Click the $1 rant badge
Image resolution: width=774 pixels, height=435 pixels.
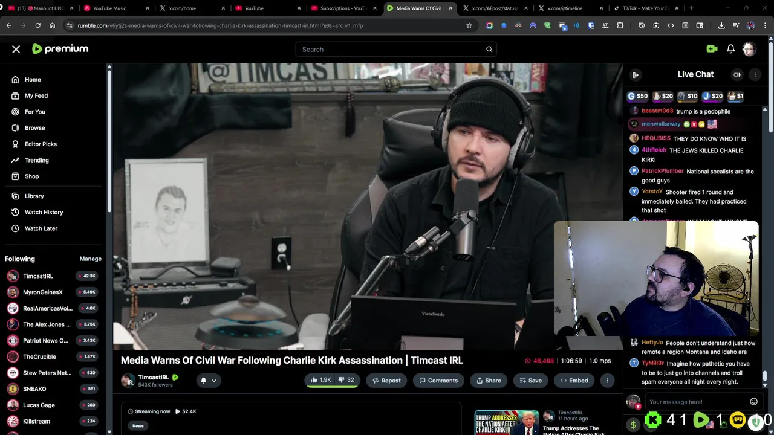click(735, 96)
